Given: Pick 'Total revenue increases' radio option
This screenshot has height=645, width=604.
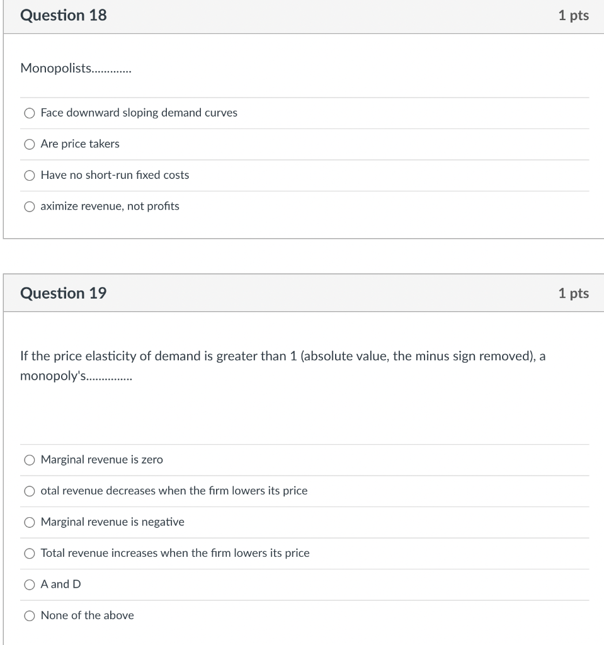Looking at the screenshot, I should (x=29, y=554).
